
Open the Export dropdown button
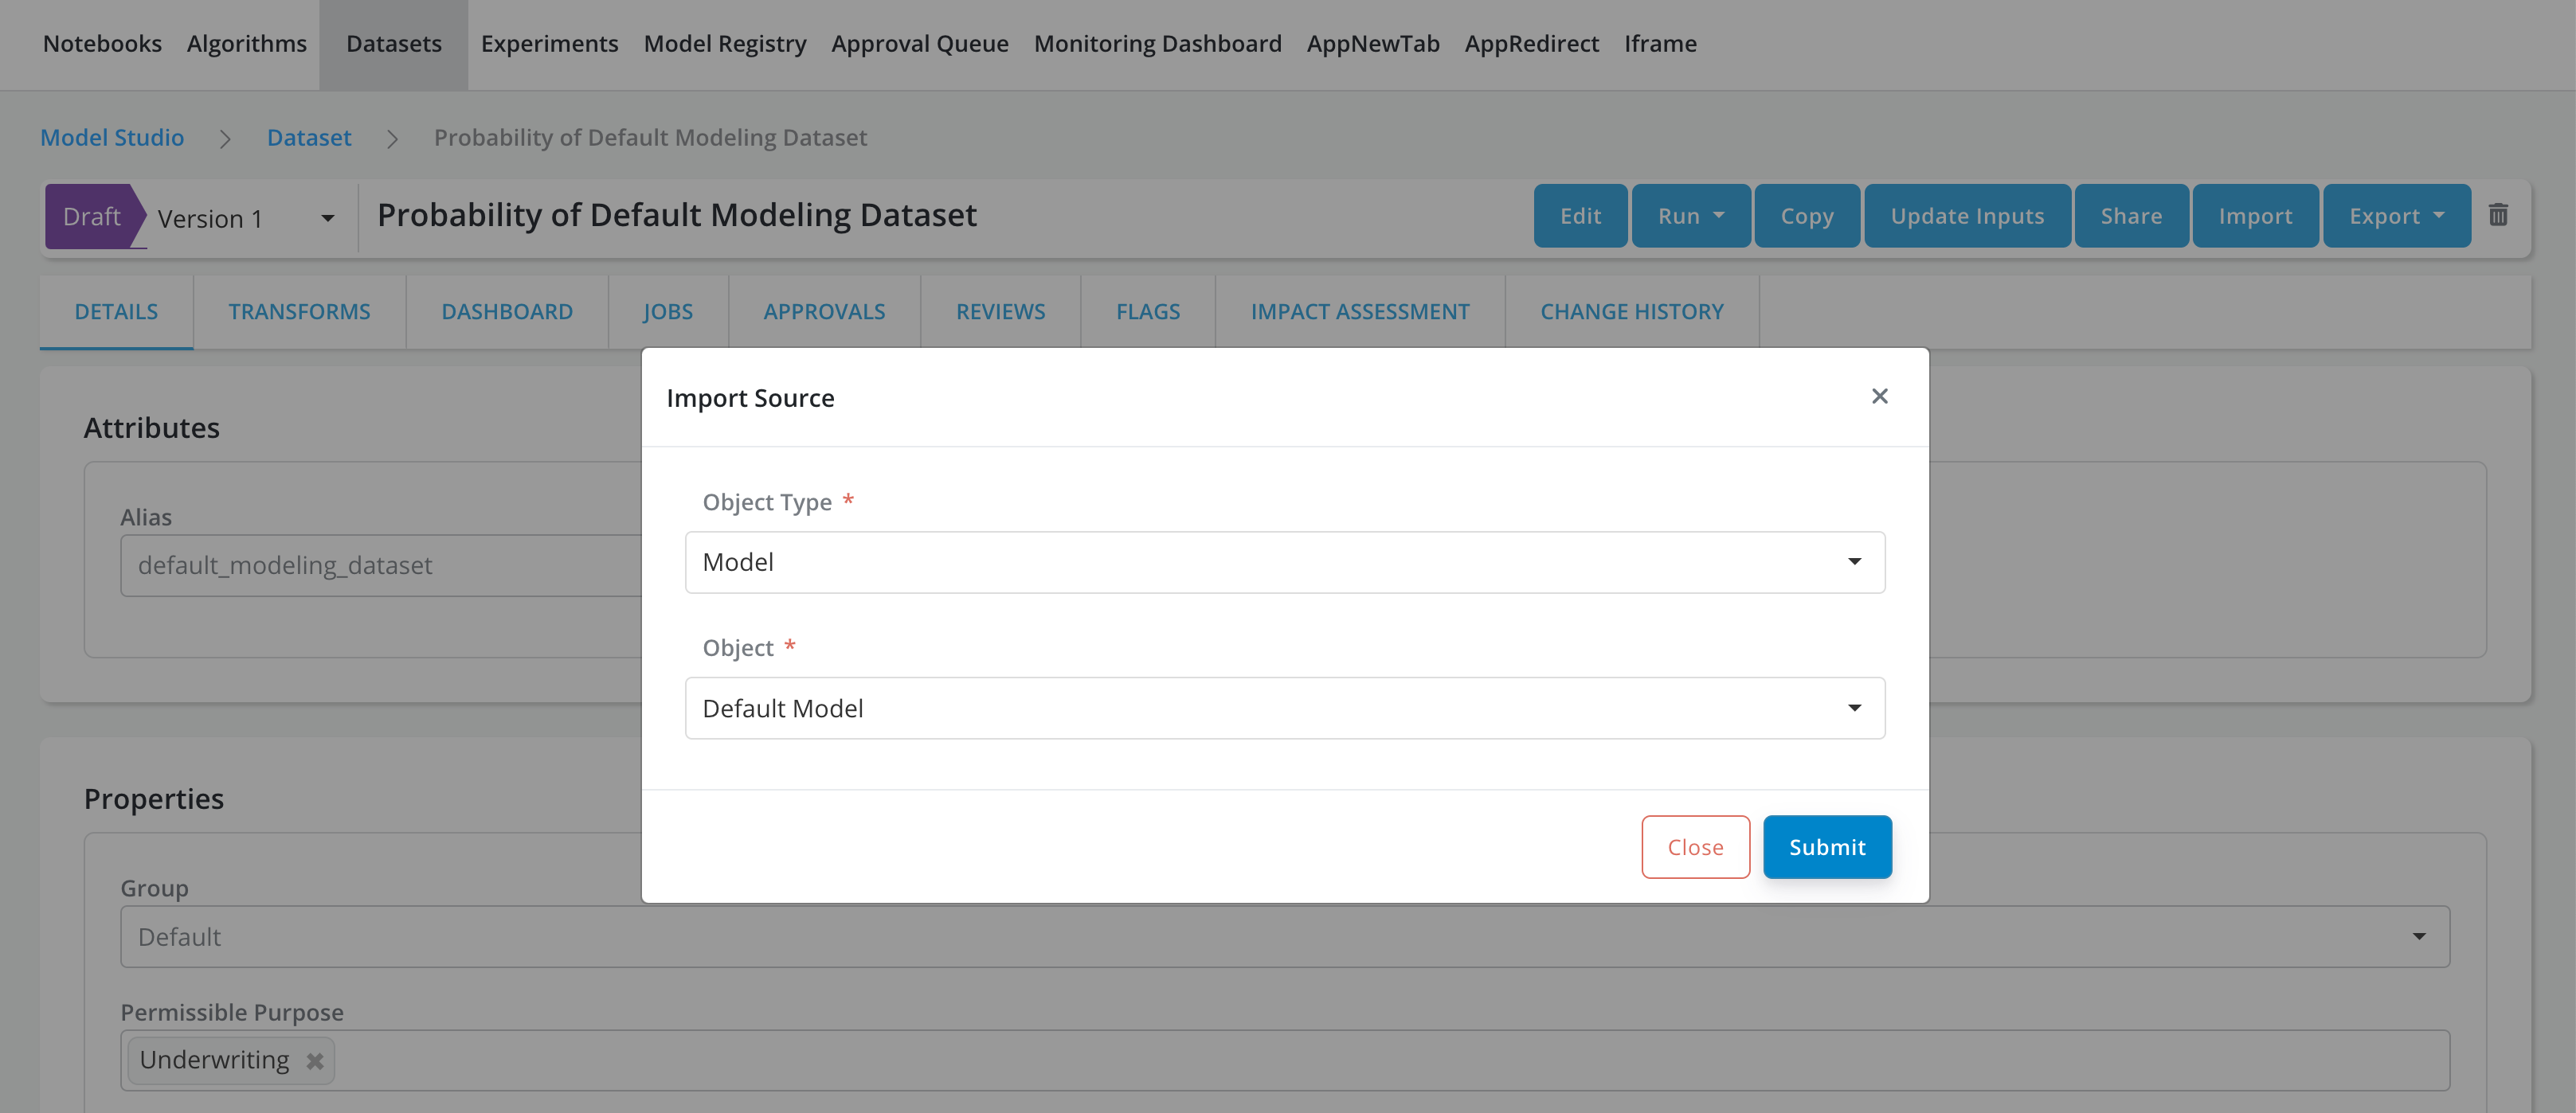coord(2395,216)
